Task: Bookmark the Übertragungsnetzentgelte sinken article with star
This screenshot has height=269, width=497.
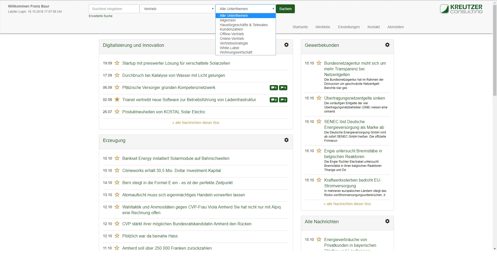Action: click(x=319, y=98)
